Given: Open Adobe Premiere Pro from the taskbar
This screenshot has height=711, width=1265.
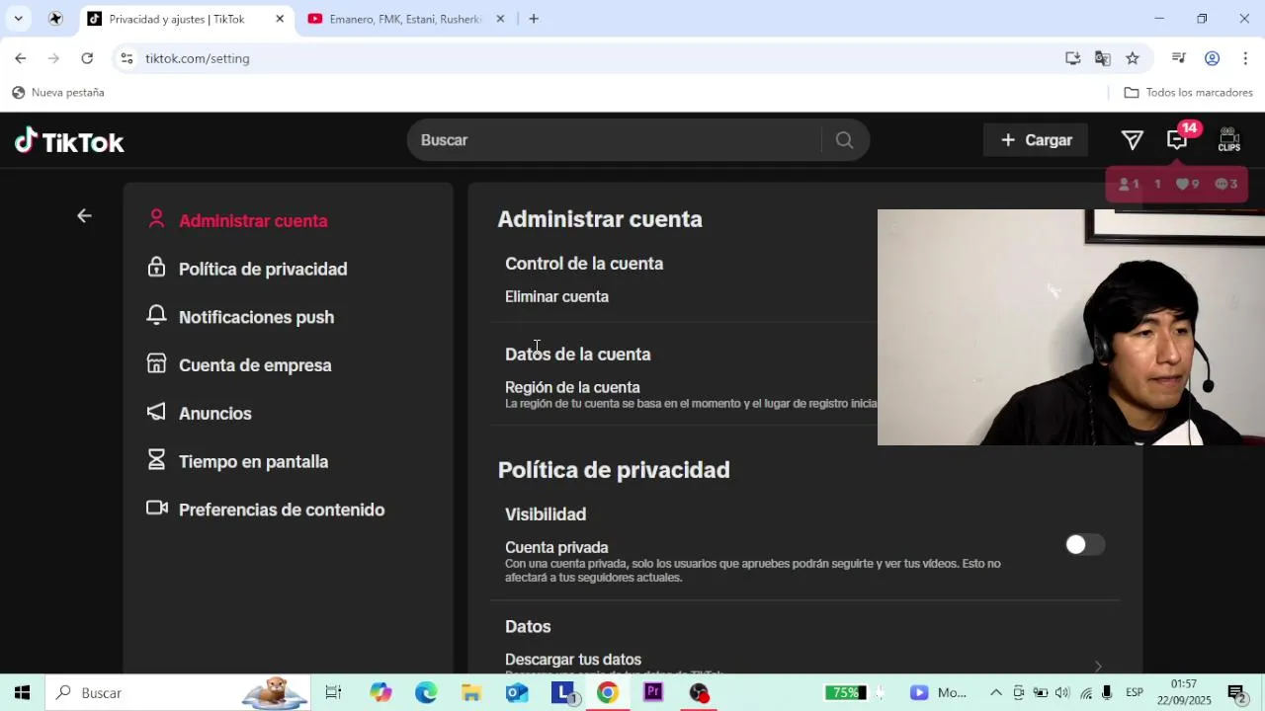Looking at the screenshot, I should (653, 692).
